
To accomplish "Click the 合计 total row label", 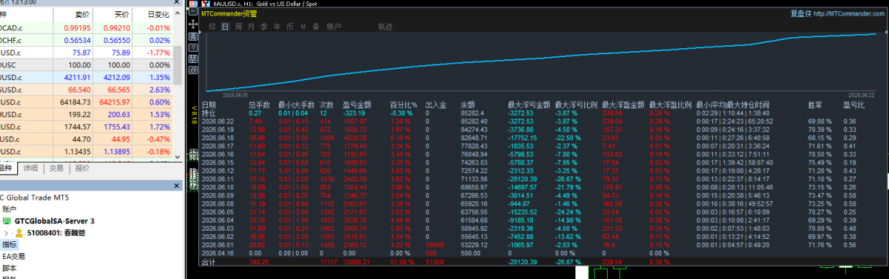I will click(x=209, y=262).
